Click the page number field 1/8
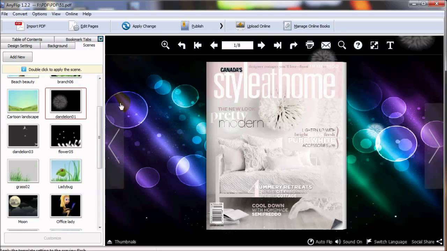The image size is (447, 251). pyautogui.click(x=237, y=45)
